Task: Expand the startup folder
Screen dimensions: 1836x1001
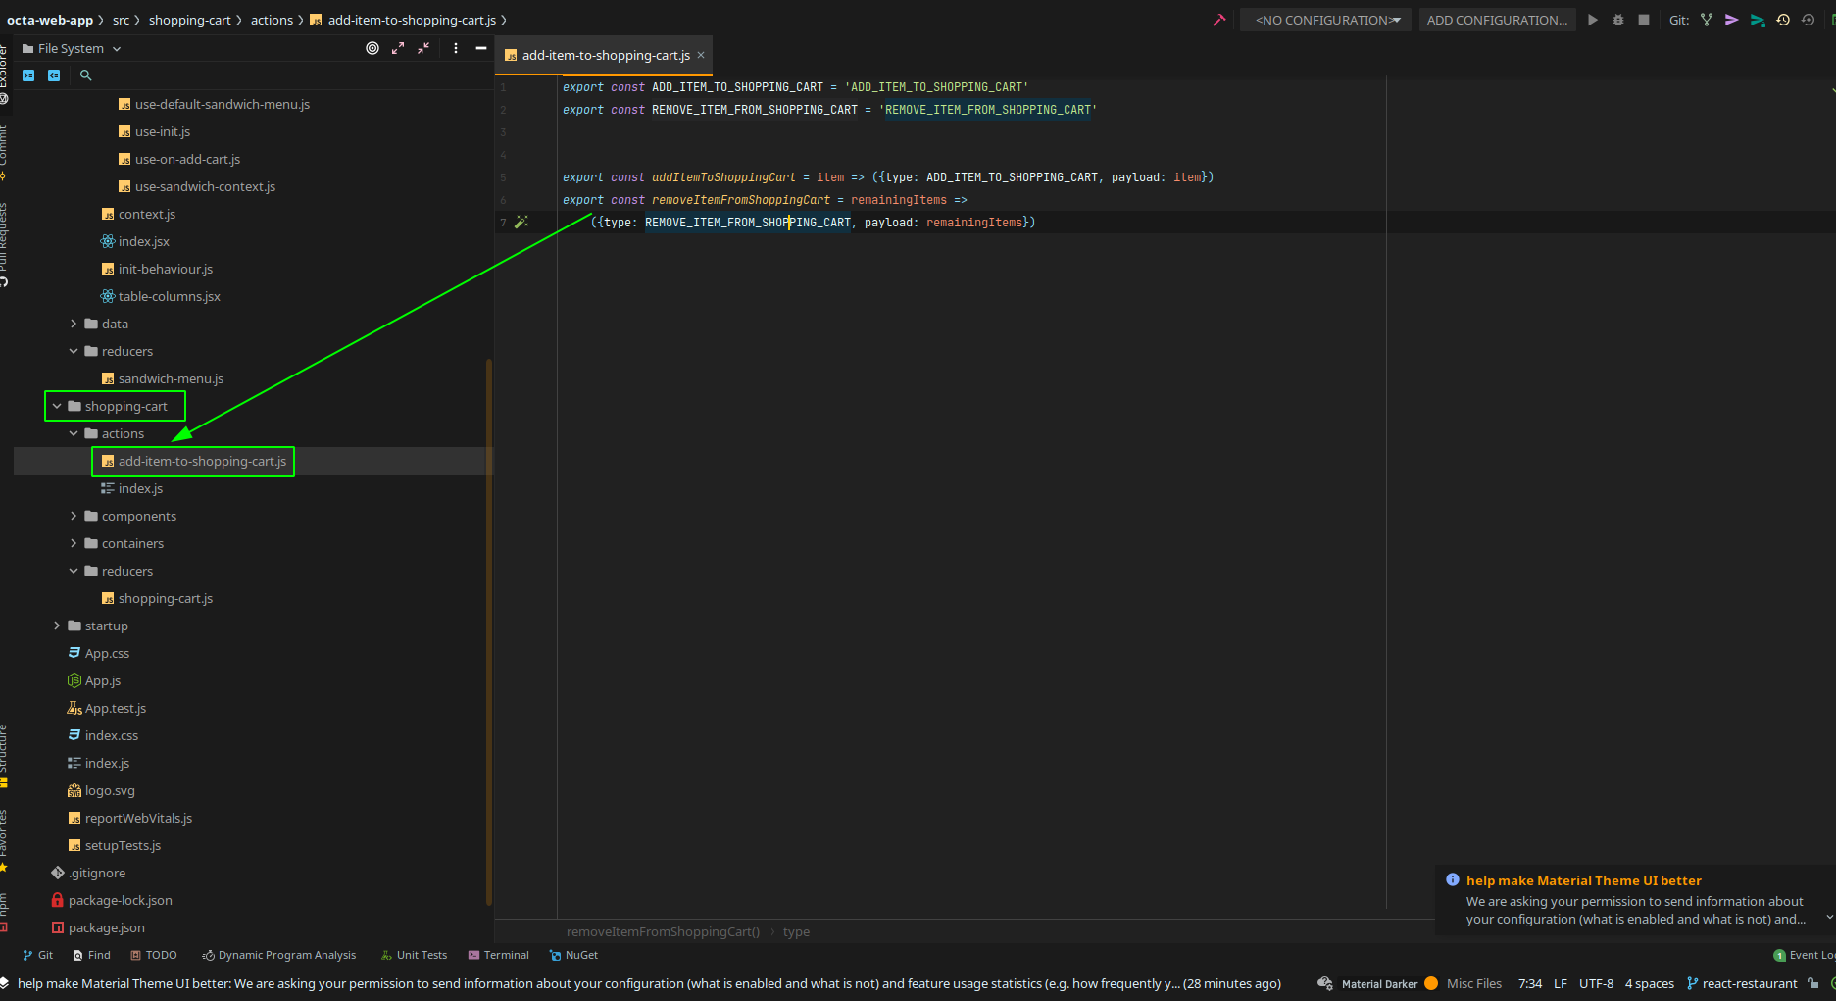Action: pos(57,626)
